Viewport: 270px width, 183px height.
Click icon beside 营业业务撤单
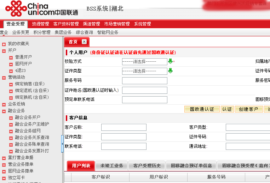(4, 165)
